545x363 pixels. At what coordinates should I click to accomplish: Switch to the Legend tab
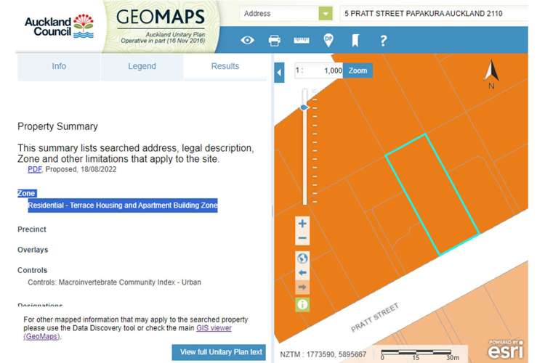click(142, 66)
